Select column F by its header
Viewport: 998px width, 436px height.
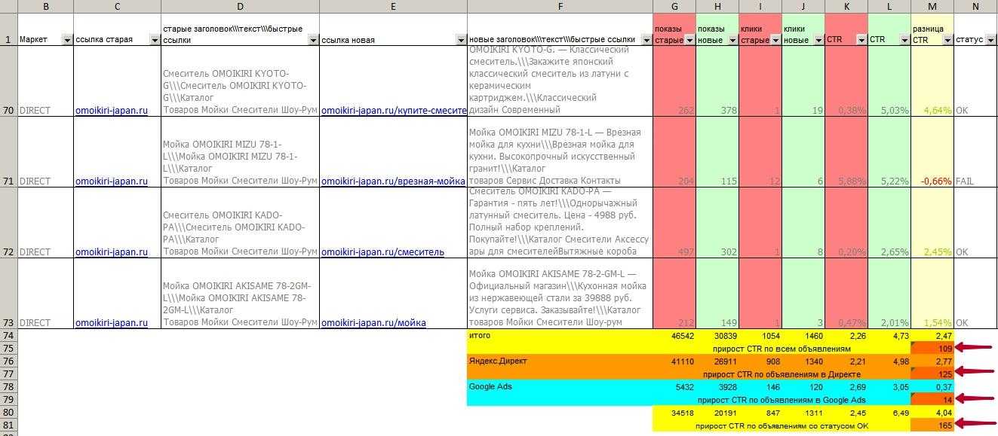(x=560, y=7)
